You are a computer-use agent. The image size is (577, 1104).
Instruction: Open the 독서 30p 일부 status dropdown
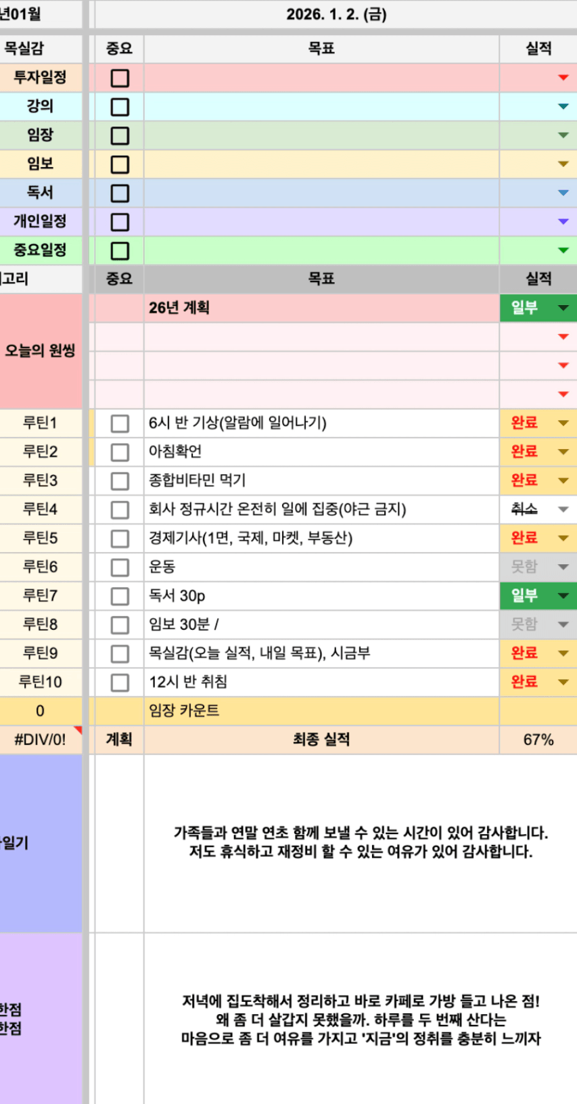(x=563, y=595)
